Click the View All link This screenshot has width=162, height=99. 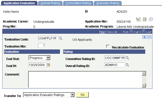tap(112, 32)
